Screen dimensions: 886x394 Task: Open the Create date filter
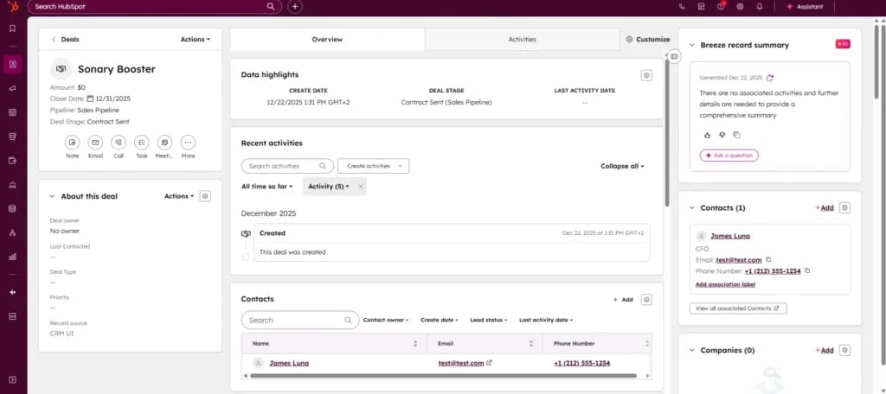tap(439, 320)
